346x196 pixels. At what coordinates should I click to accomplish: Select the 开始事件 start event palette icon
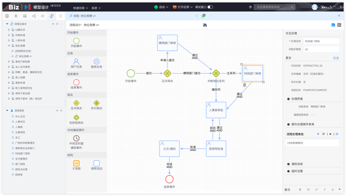[x=76, y=41]
